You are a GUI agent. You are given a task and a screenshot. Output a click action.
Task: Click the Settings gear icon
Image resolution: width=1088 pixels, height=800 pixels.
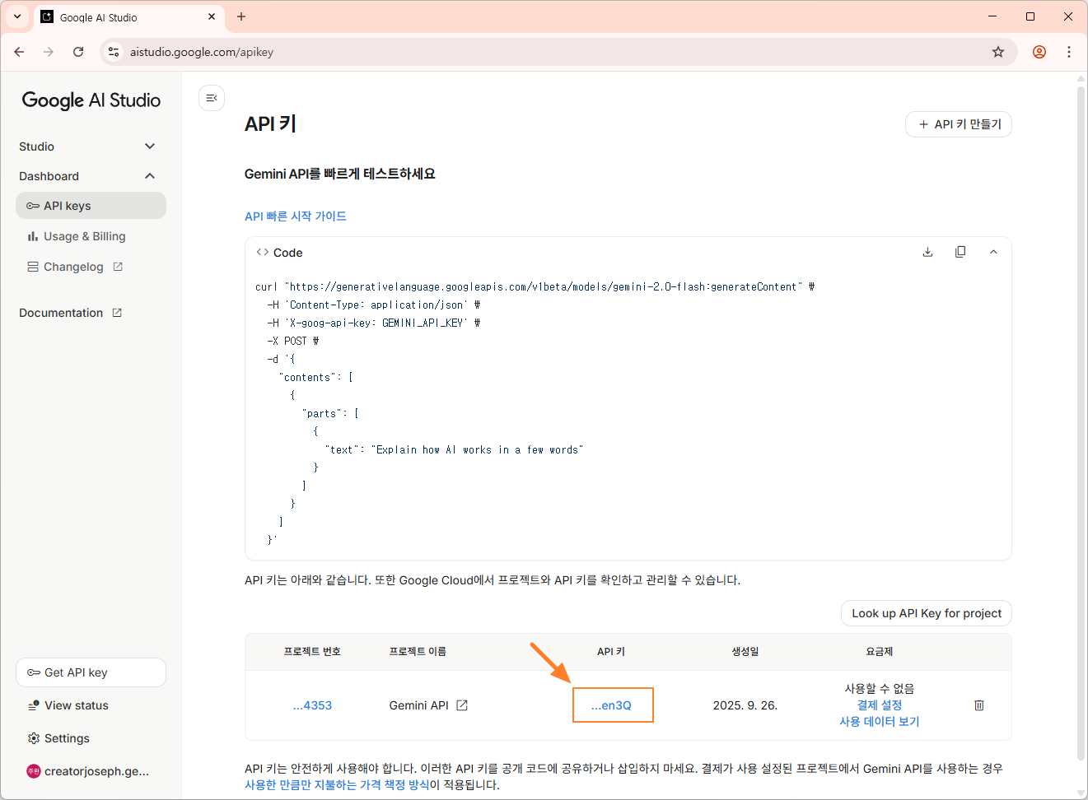34,738
